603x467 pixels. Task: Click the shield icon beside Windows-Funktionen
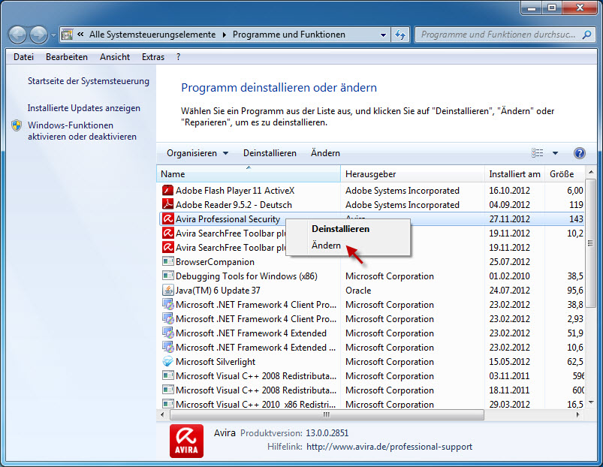pyautogui.click(x=17, y=125)
